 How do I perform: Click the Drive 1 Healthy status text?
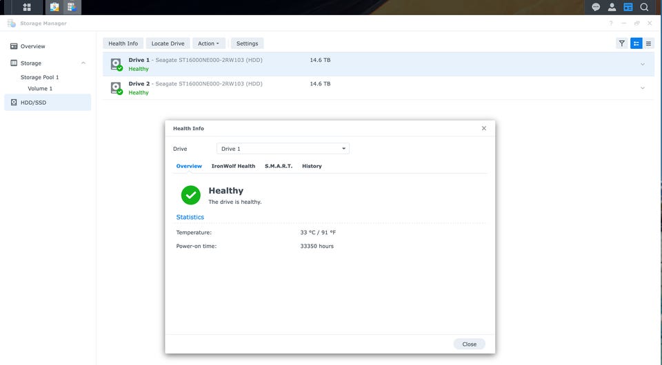139,69
